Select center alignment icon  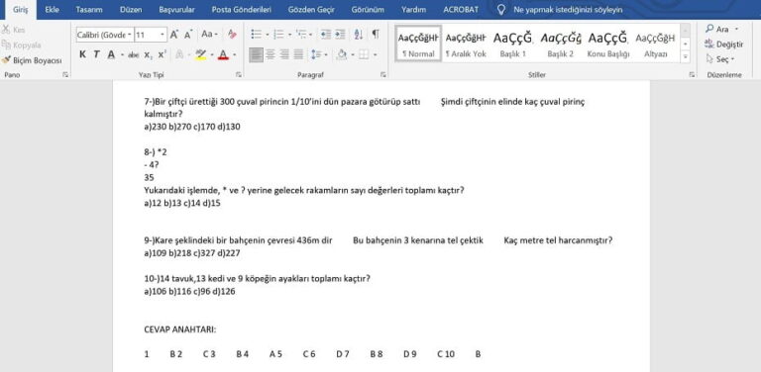tap(271, 54)
